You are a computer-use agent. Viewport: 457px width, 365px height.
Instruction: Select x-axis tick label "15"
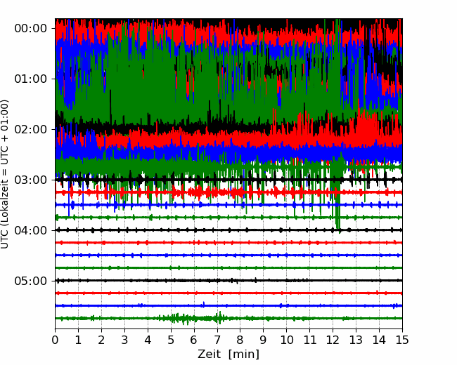point(402,340)
